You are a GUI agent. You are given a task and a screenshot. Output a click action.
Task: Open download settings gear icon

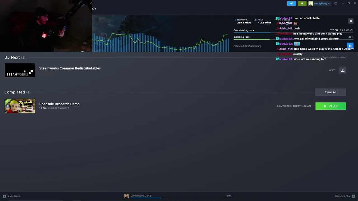(x=351, y=21)
